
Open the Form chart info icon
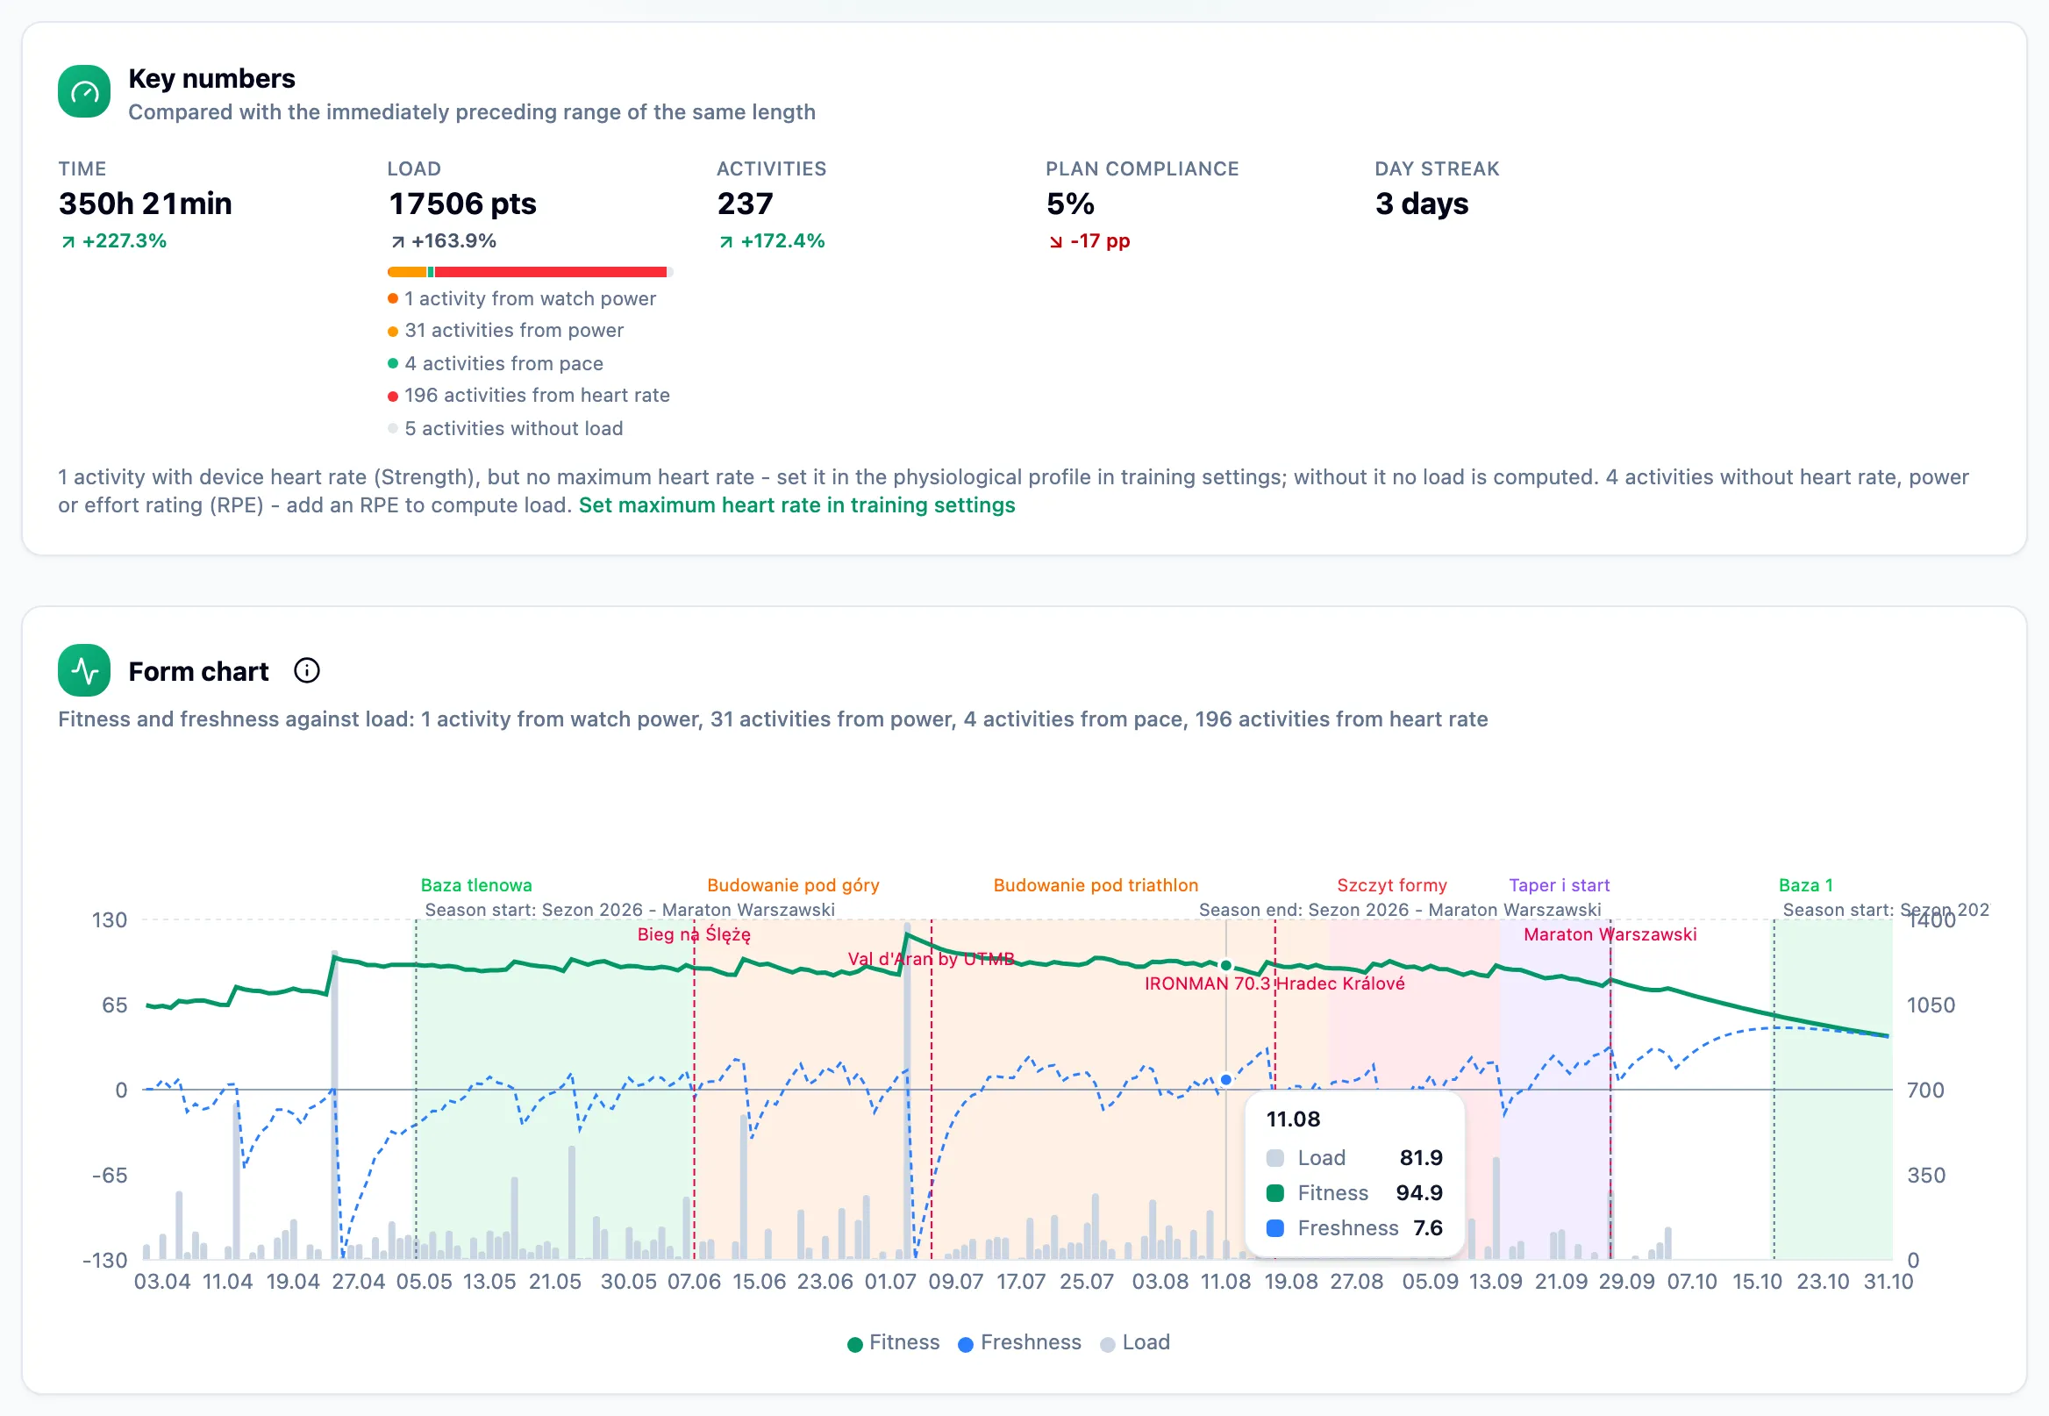pyautogui.click(x=307, y=671)
